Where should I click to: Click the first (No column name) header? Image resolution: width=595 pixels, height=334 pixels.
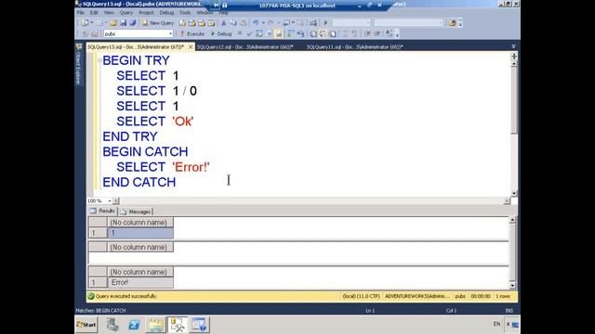[140, 223]
